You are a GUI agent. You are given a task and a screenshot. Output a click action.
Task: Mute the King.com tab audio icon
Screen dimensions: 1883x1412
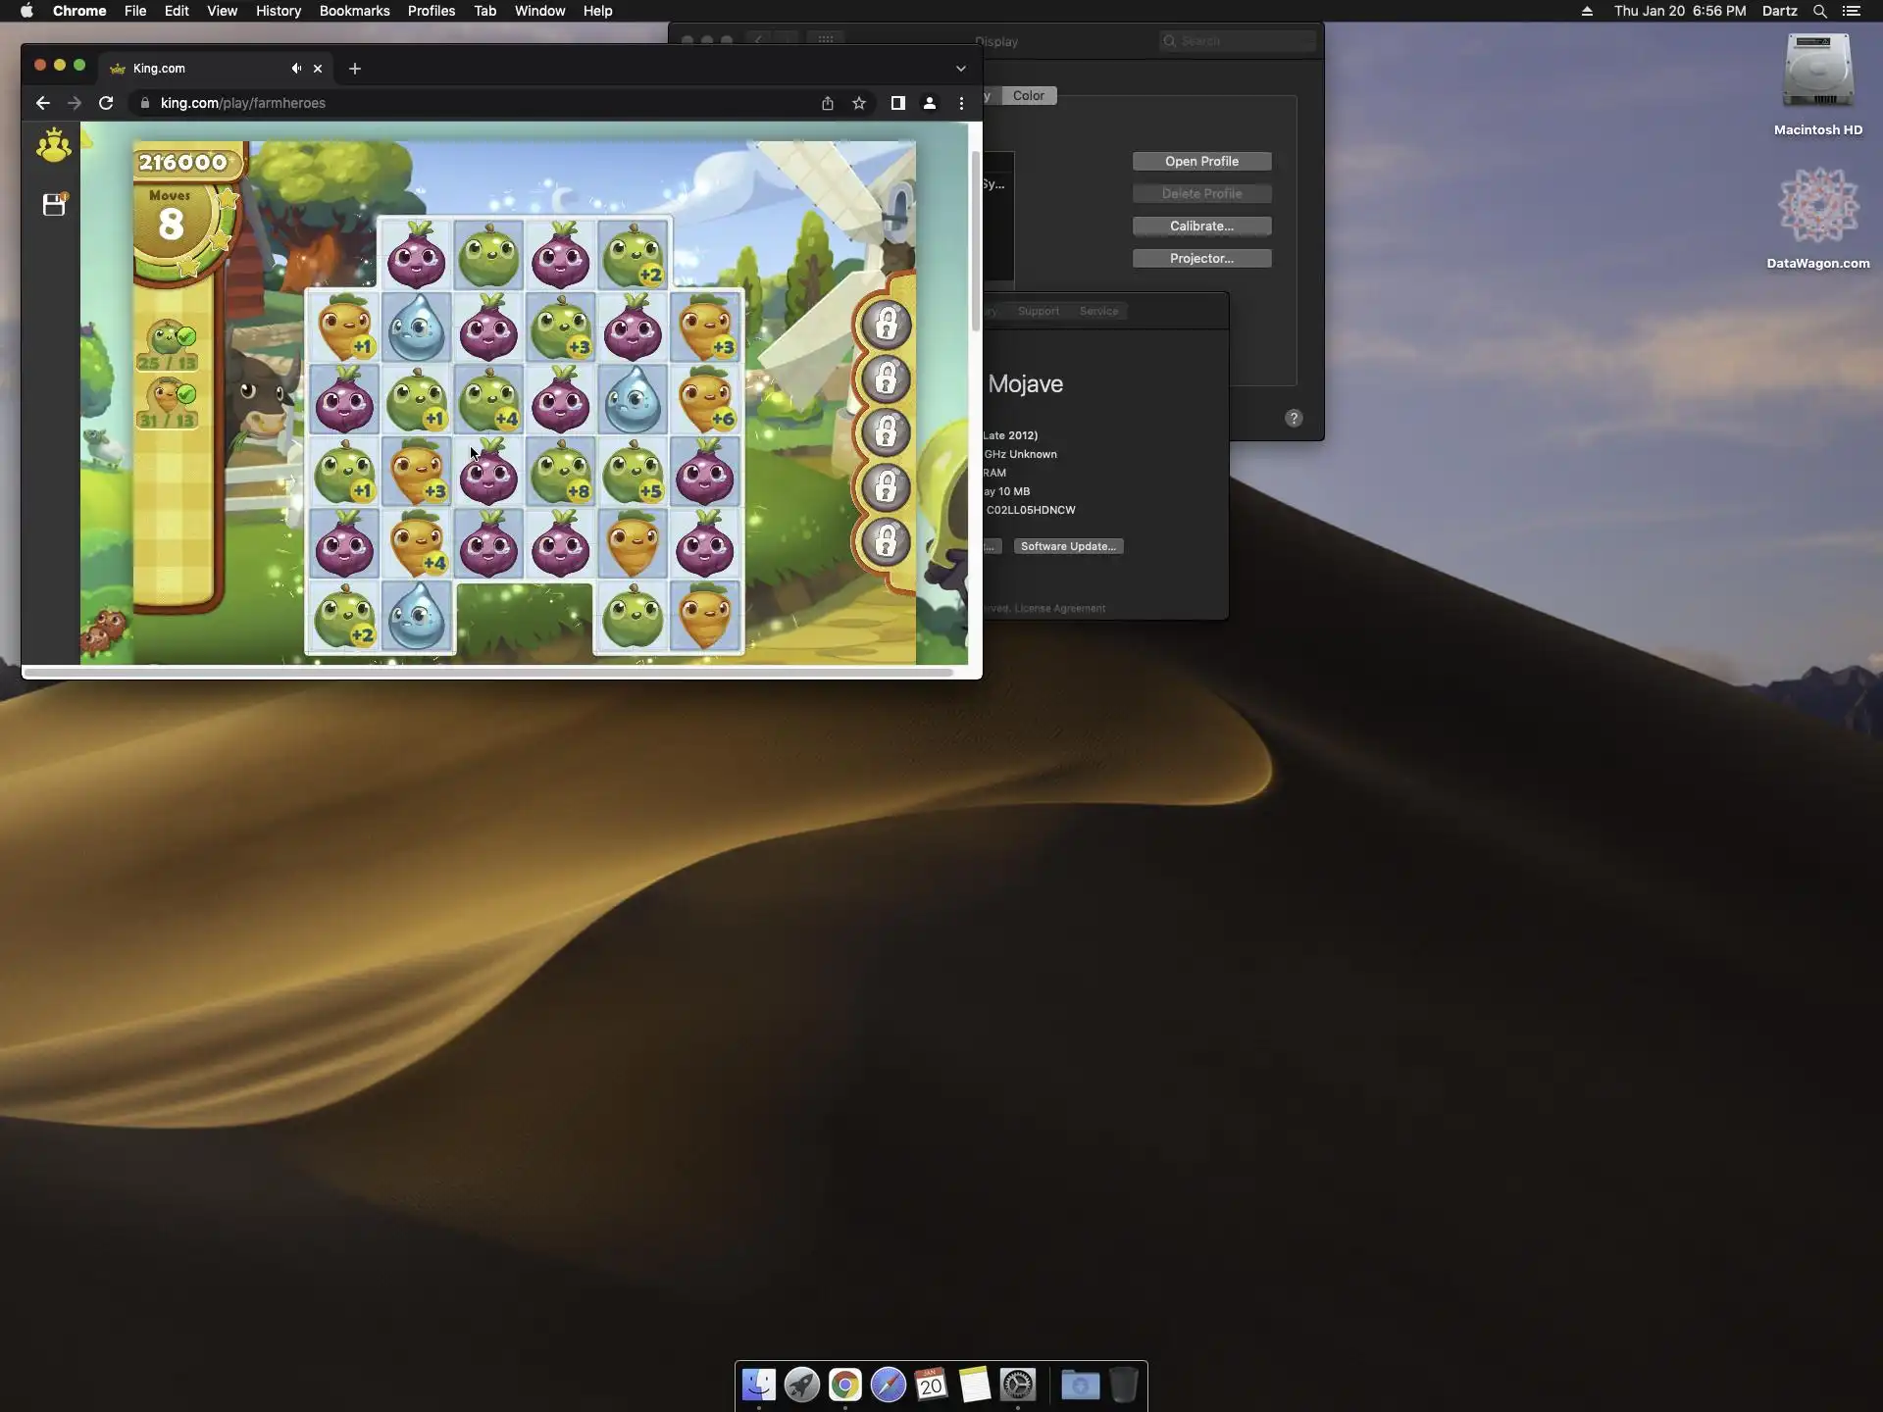295,69
